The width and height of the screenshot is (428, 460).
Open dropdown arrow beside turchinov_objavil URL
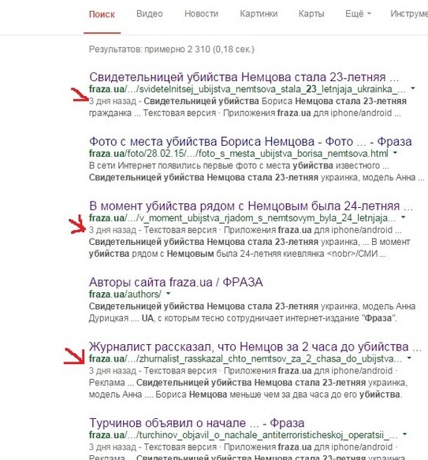405,434
